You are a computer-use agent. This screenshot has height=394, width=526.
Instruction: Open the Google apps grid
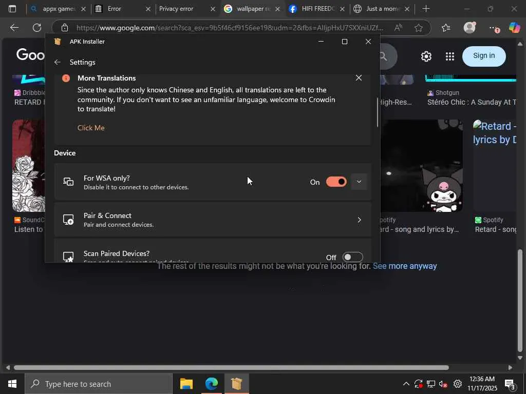pos(450,56)
